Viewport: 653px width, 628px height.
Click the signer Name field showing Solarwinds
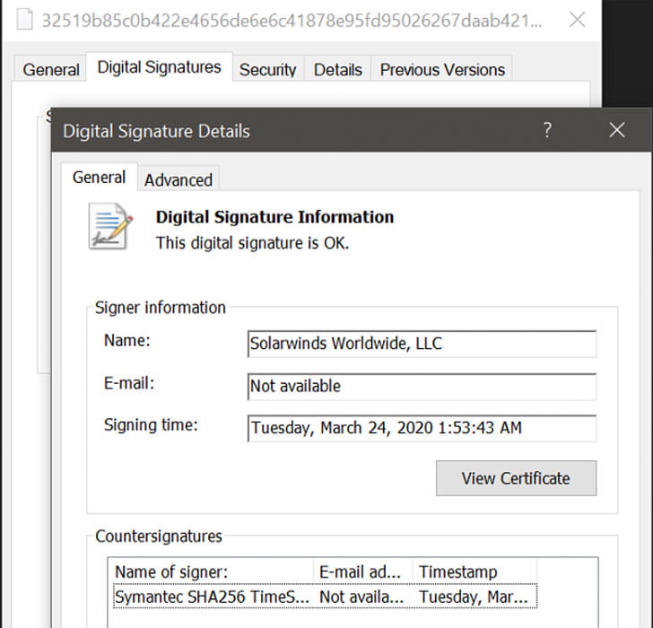point(422,344)
